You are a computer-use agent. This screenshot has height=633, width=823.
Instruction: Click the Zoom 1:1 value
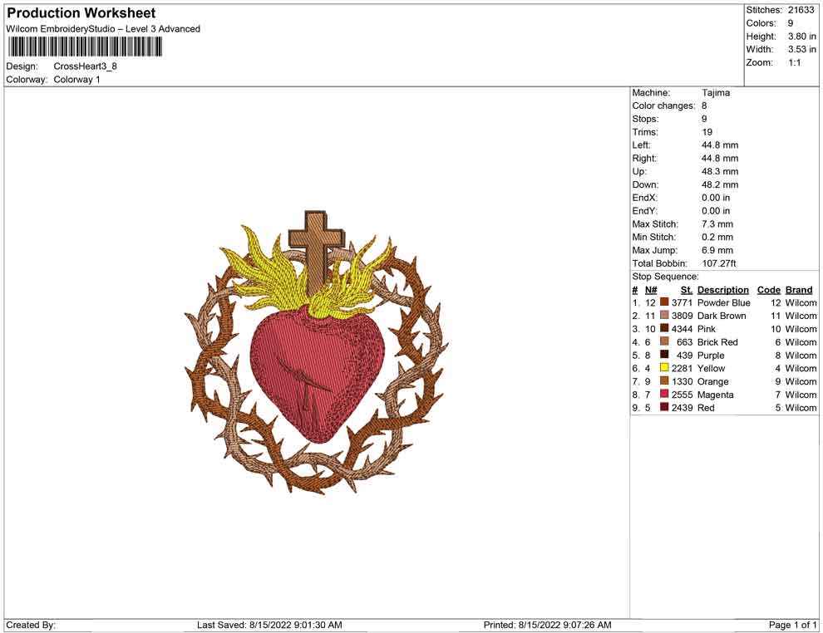point(796,61)
